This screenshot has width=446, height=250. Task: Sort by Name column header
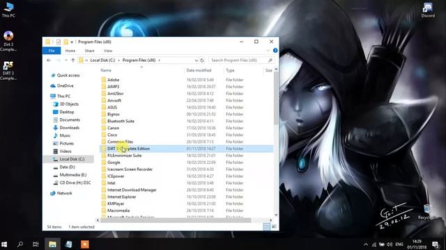[106, 70]
